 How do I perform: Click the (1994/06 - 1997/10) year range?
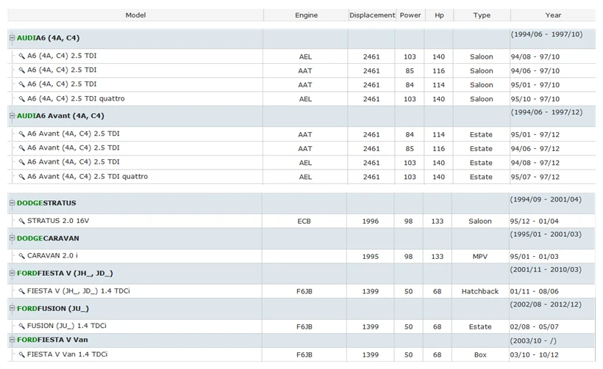click(x=546, y=34)
